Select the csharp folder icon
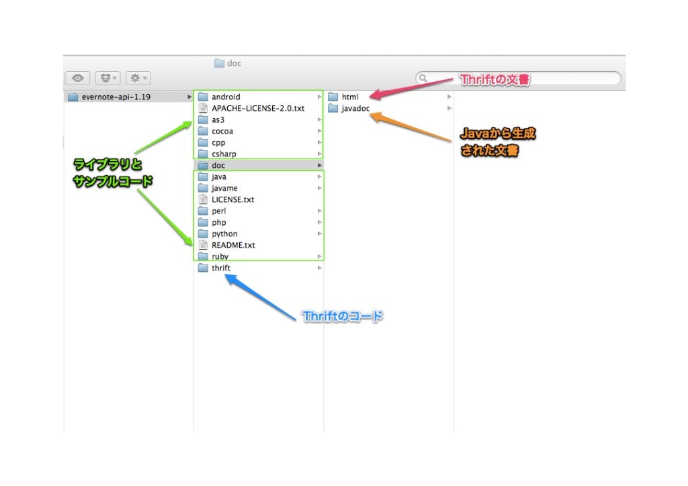 click(203, 154)
